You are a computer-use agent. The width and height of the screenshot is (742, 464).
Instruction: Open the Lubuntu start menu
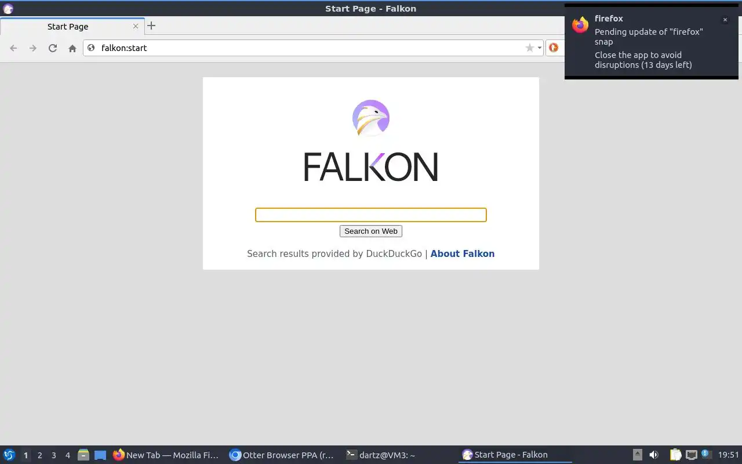tap(9, 455)
